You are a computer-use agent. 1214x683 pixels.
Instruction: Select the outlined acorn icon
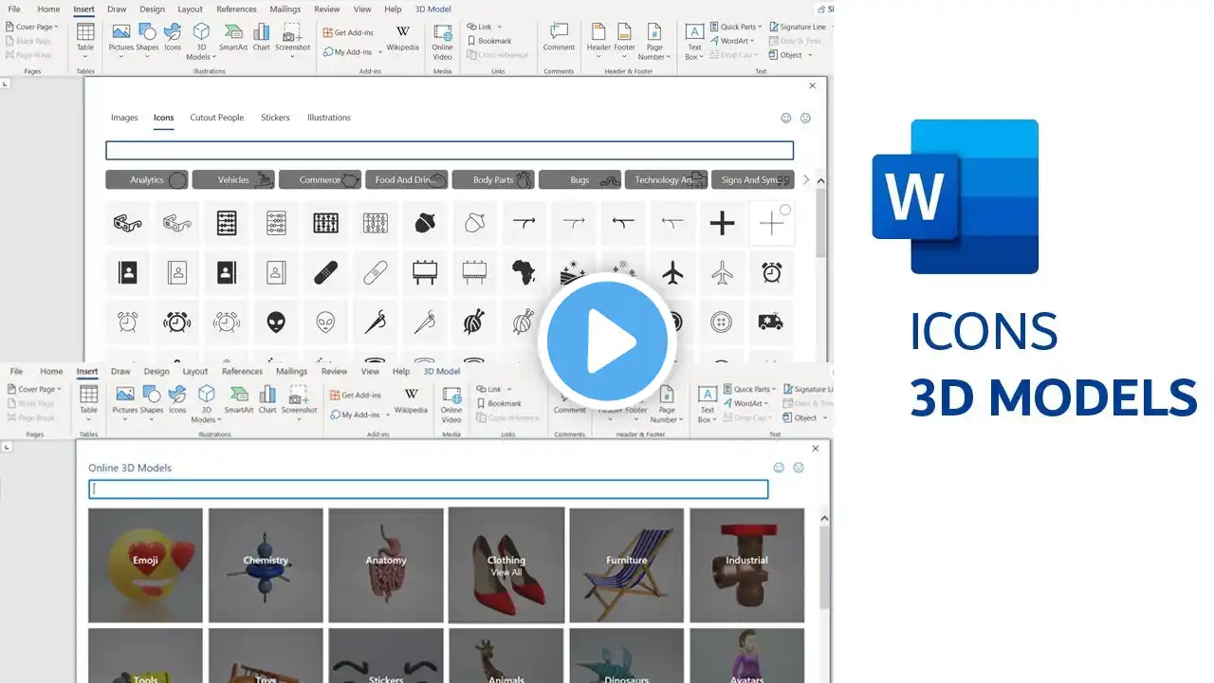tap(474, 223)
